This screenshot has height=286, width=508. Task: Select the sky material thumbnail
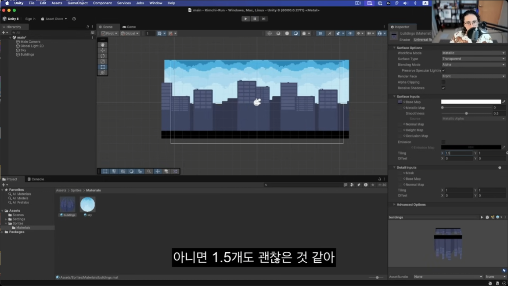pos(87,204)
